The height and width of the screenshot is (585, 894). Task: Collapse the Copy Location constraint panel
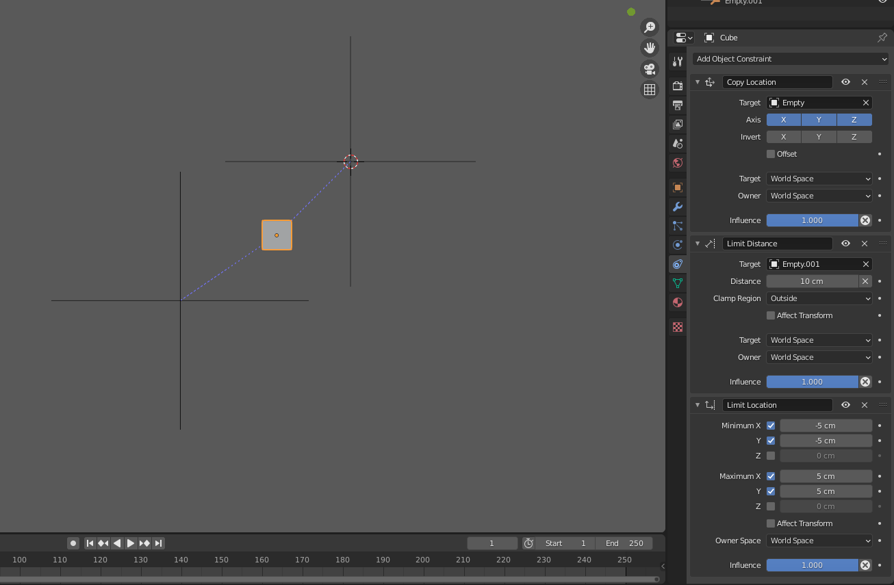pyautogui.click(x=698, y=82)
